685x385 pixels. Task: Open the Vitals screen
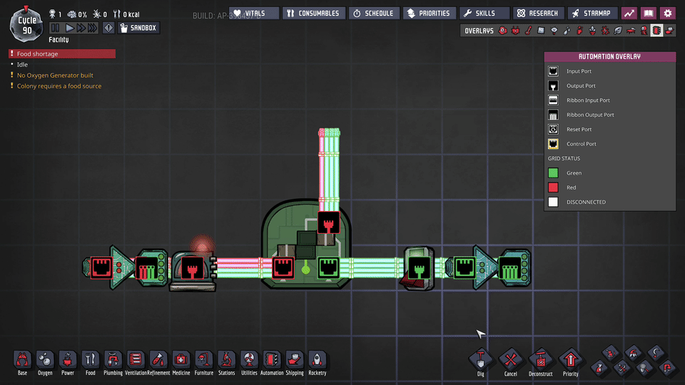[254, 13]
